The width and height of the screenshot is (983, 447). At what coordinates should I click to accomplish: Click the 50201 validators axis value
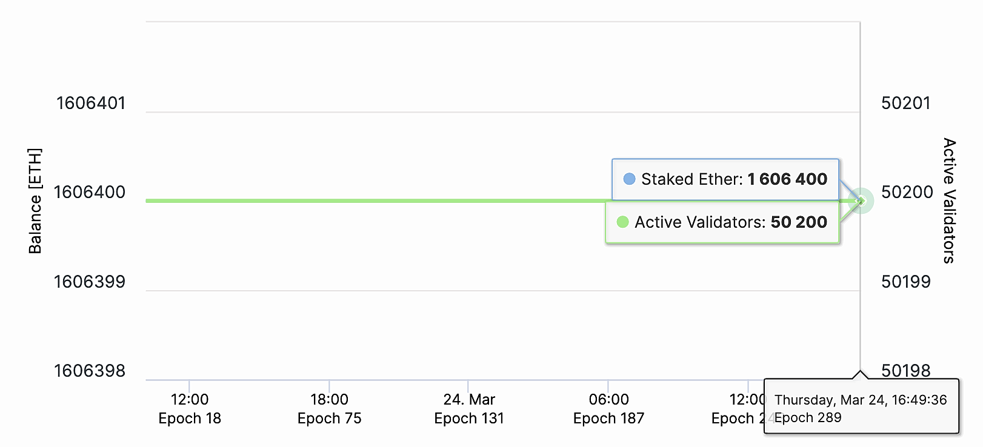coord(906,103)
